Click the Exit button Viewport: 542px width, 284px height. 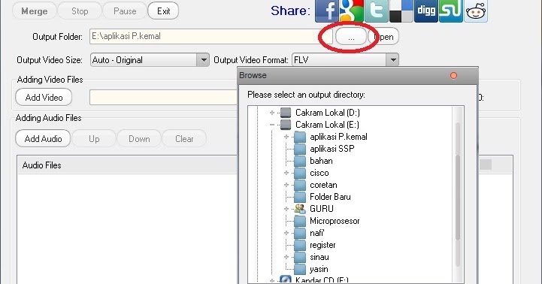click(163, 11)
